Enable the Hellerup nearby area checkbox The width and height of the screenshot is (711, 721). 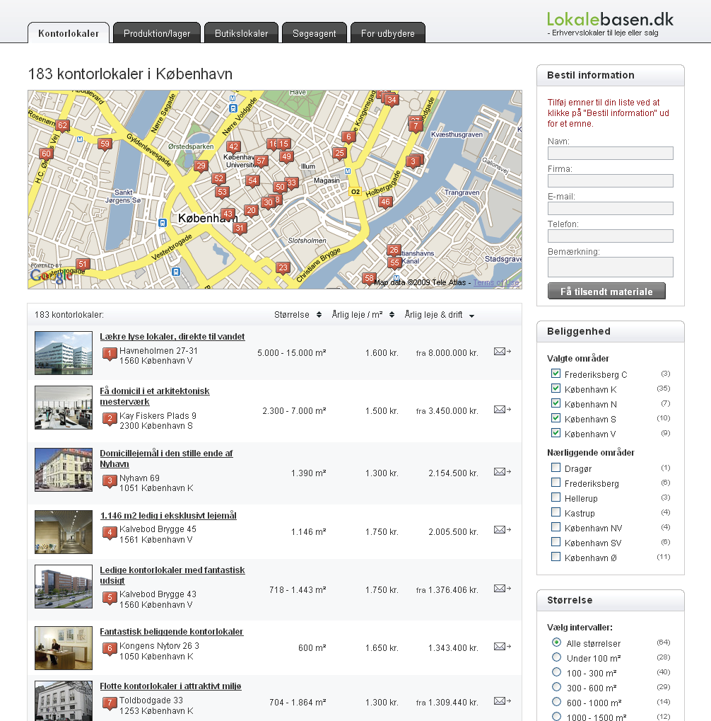click(556, 497)
